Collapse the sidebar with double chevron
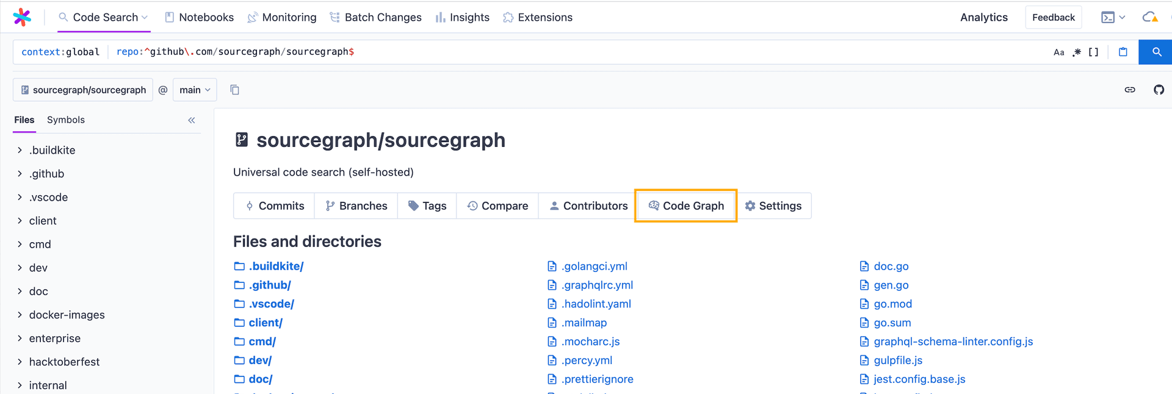 (x=192, y=120)
